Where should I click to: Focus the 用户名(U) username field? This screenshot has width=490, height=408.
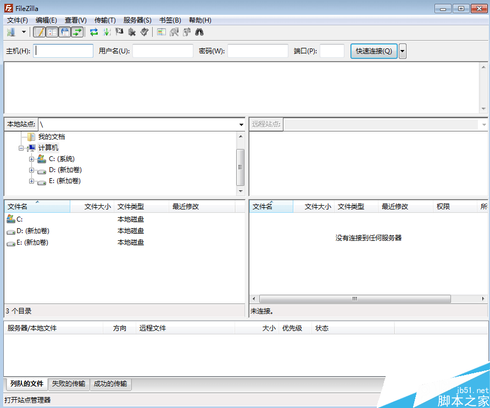tap(163, 51)
